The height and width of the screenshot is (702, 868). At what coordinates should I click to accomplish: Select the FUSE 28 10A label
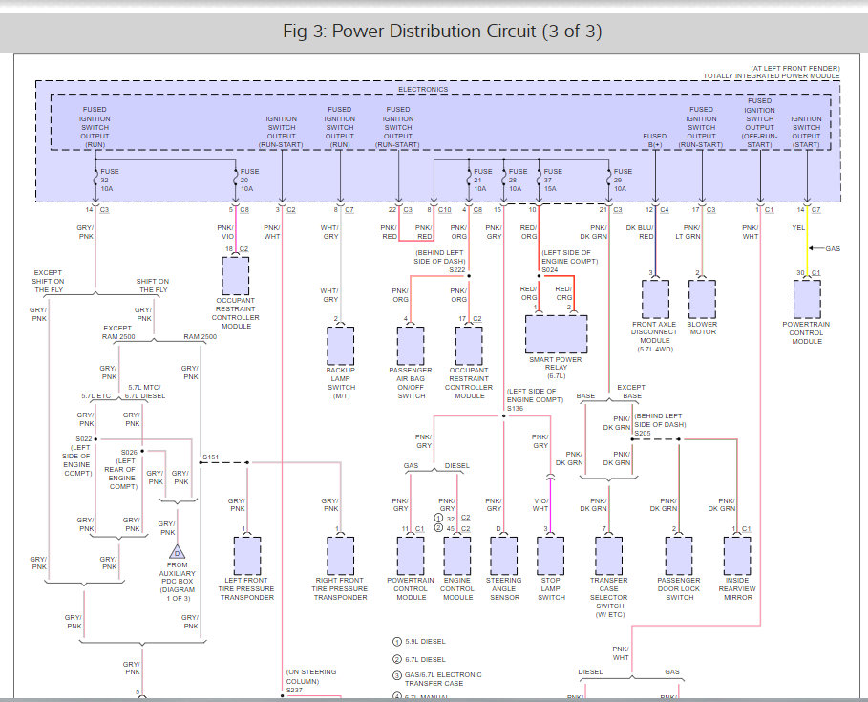tap(518, 180)
